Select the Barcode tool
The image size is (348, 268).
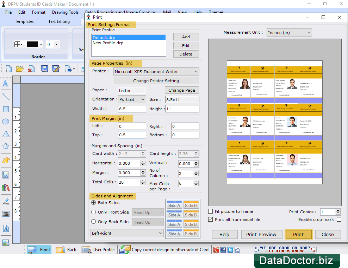(x=6, y=214)
